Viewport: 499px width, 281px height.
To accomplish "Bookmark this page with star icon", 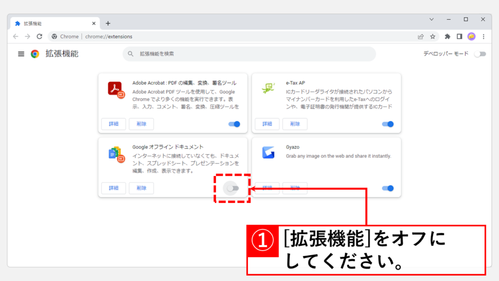I will [x=433, y=37].
